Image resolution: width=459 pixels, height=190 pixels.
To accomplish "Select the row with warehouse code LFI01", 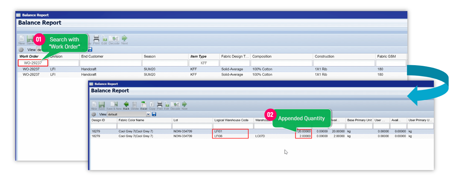I will 262,131.
